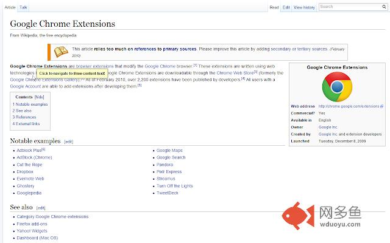Open the Pandora link
The image size is (390, 243).
tap(165, 165)
